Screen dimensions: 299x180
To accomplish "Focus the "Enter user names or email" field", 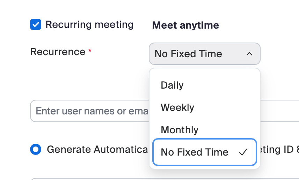I will [x=90, y=111].
